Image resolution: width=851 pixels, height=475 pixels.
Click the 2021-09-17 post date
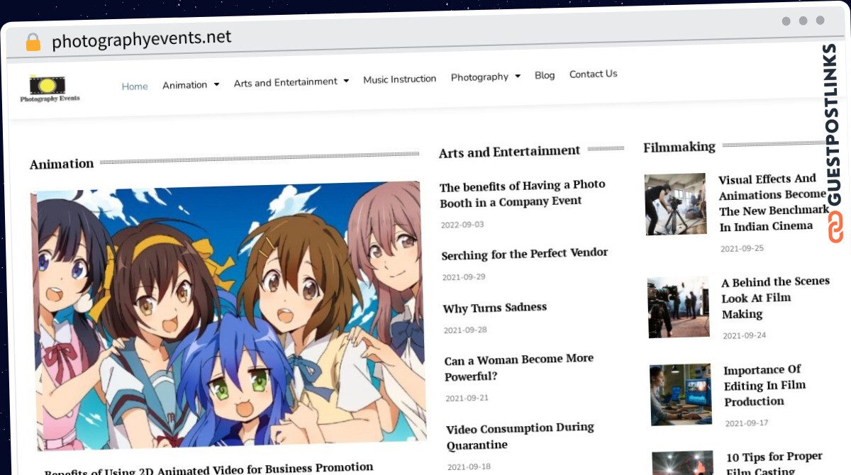point(747,423)
